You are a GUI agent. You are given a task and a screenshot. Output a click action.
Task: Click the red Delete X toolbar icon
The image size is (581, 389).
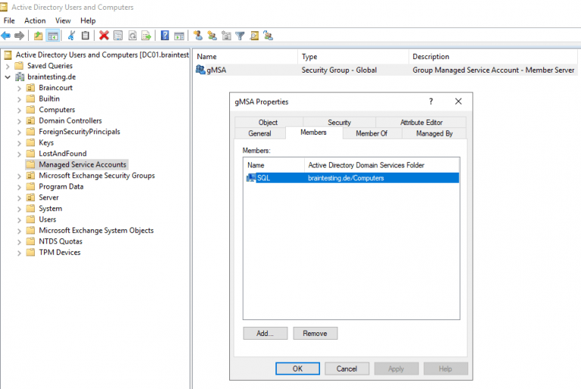pyautogui.click(x=104, y=36)
